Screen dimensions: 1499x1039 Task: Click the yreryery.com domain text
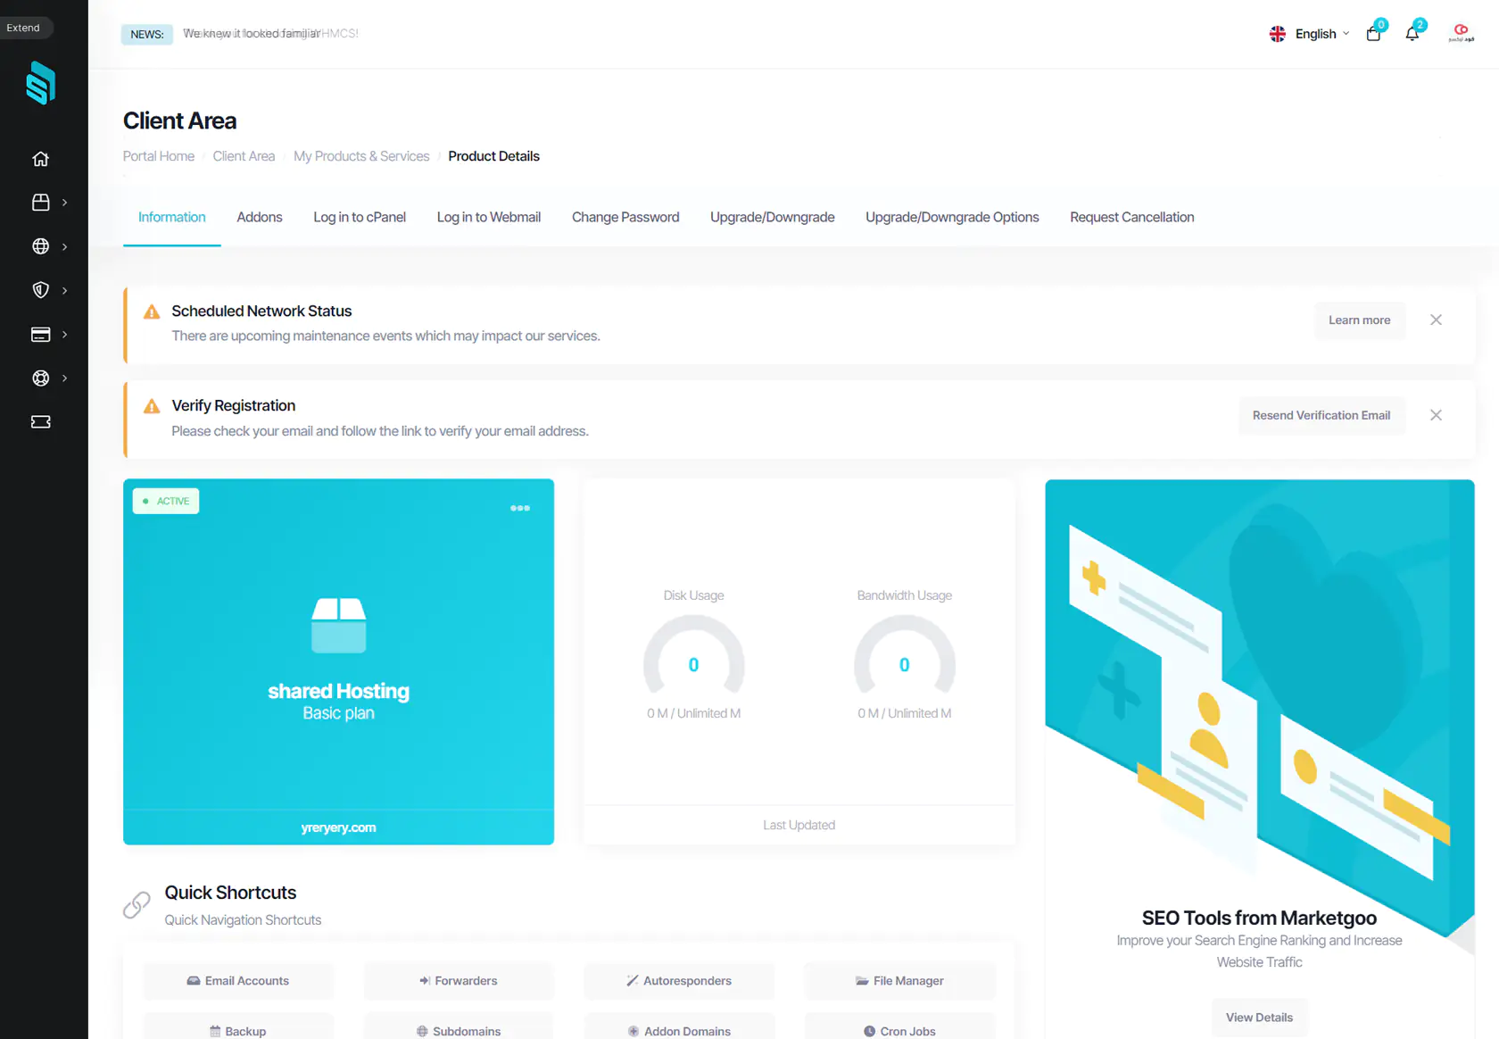(338, 827)
